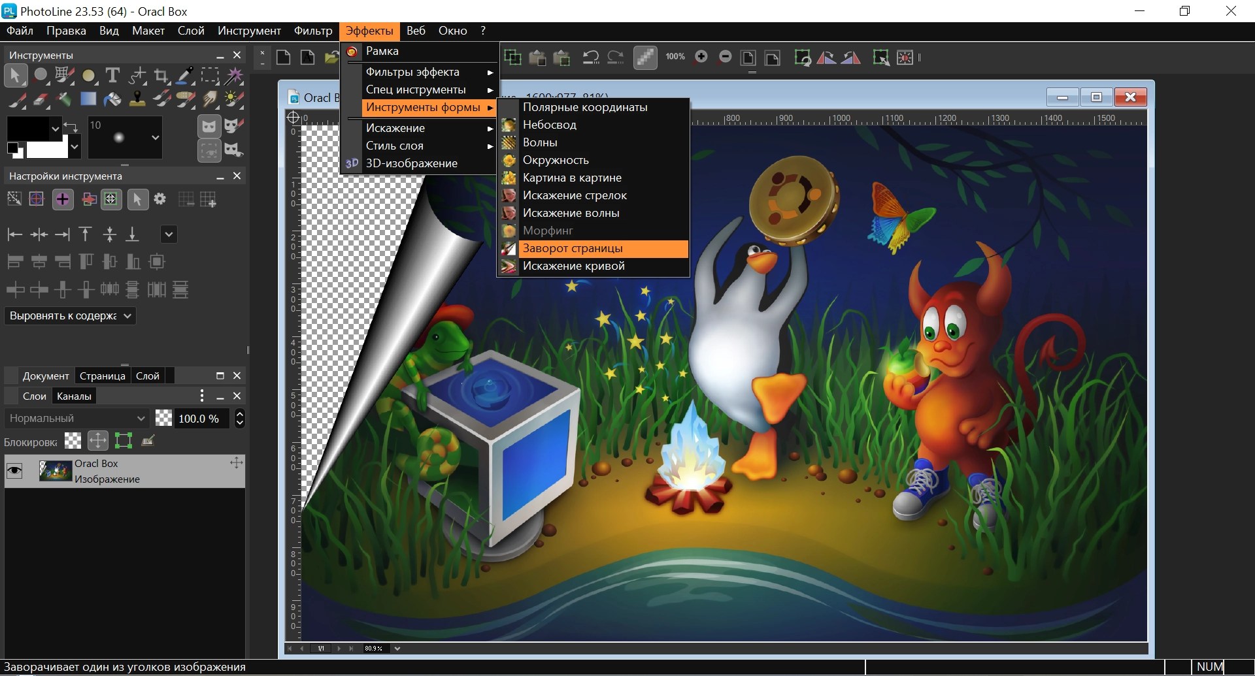The image size is (1255, 676).
Task: Expand the Выровнять к содержа dropdown
Action: (71, 315)
